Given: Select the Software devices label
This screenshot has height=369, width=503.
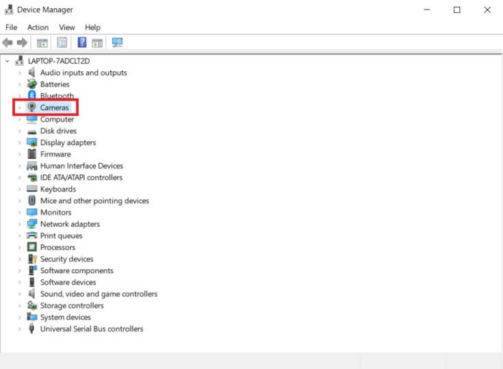Looking at the screenshot, I should [x=68, y=282].
